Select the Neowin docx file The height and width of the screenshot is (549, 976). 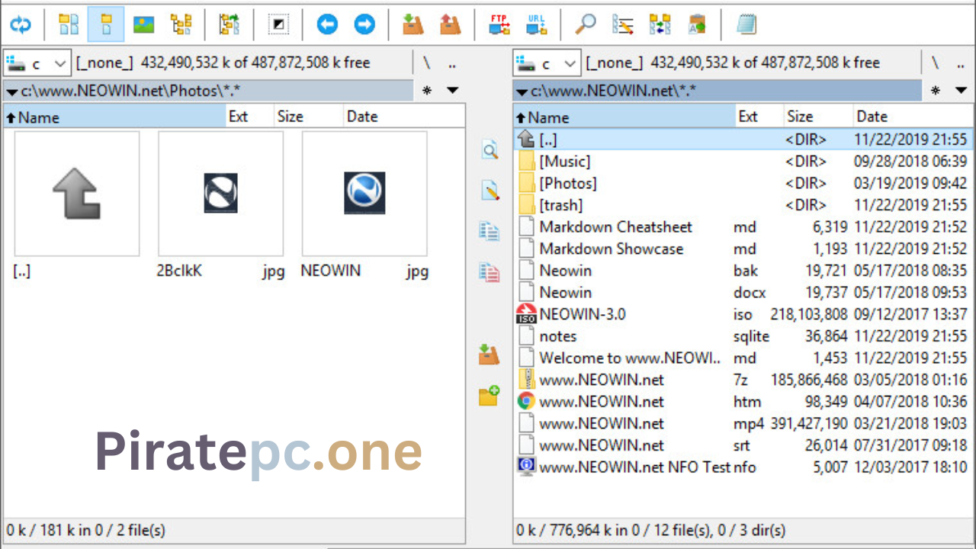click(x=743, y=293)
